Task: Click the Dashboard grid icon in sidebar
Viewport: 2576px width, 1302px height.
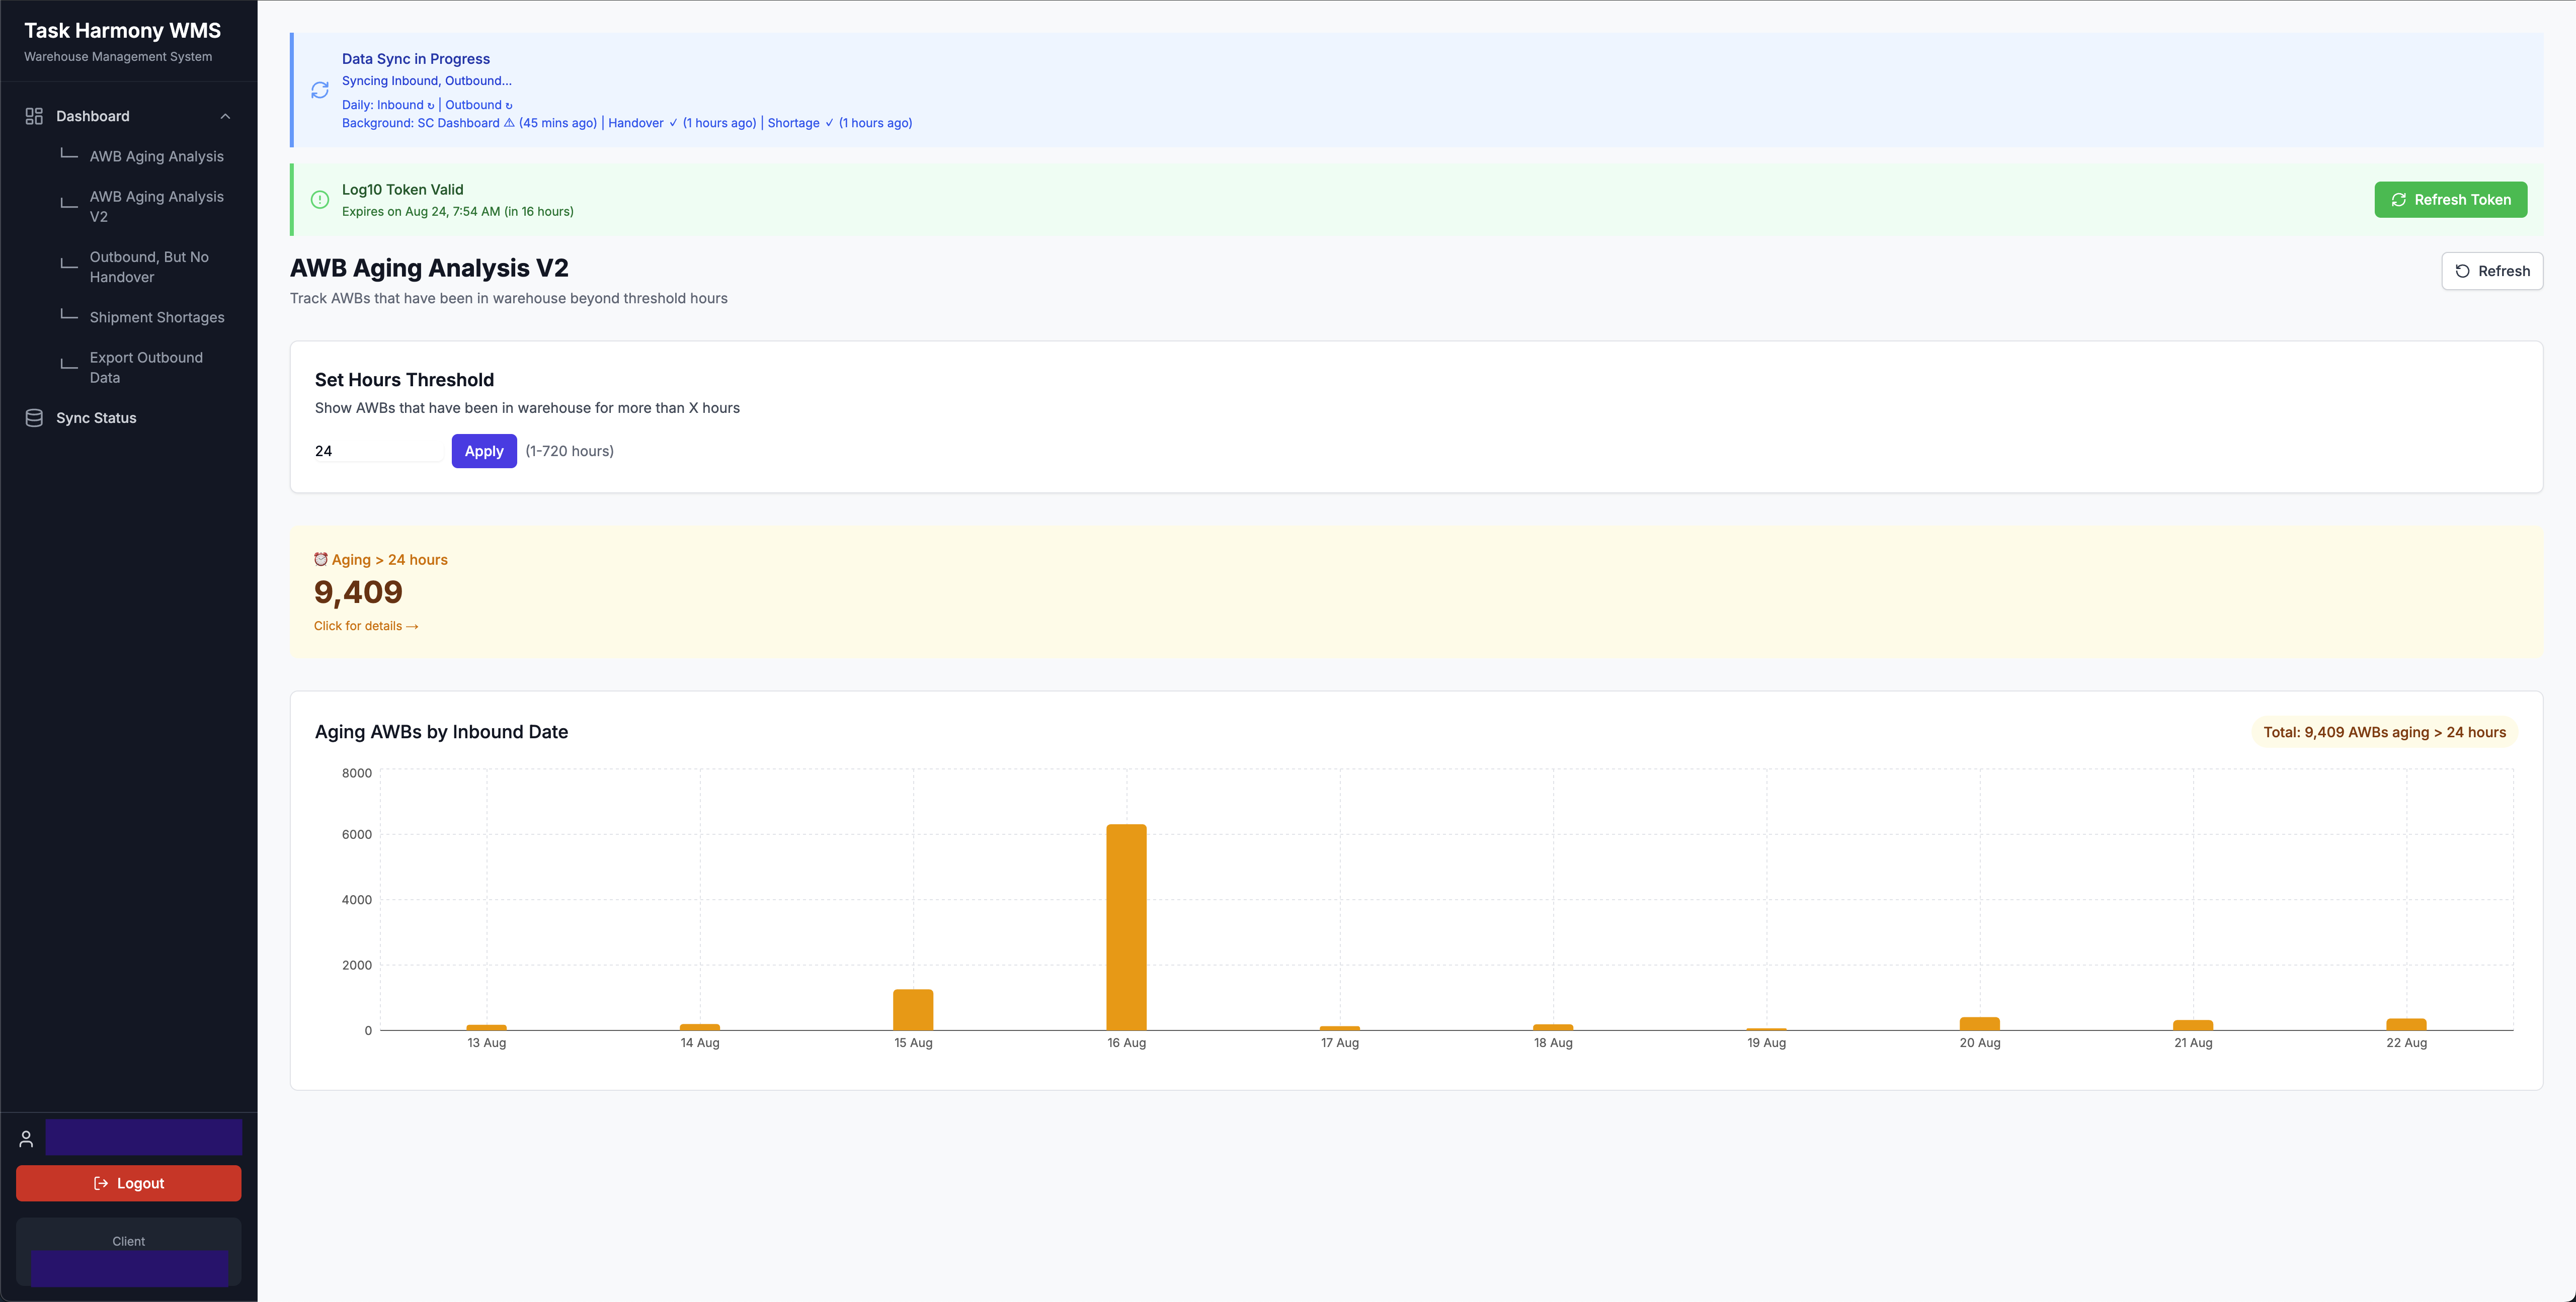Action: click(x=34, y=116)
